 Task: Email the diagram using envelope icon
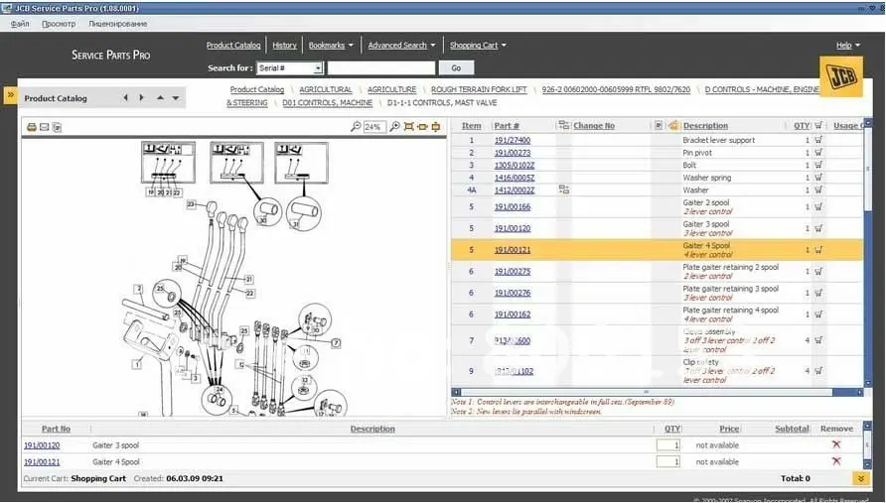pos(44,127)
